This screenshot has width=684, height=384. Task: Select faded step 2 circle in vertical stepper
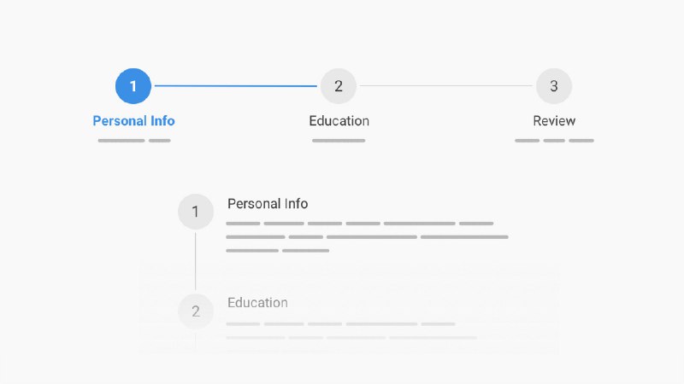(x=196, y=311)
